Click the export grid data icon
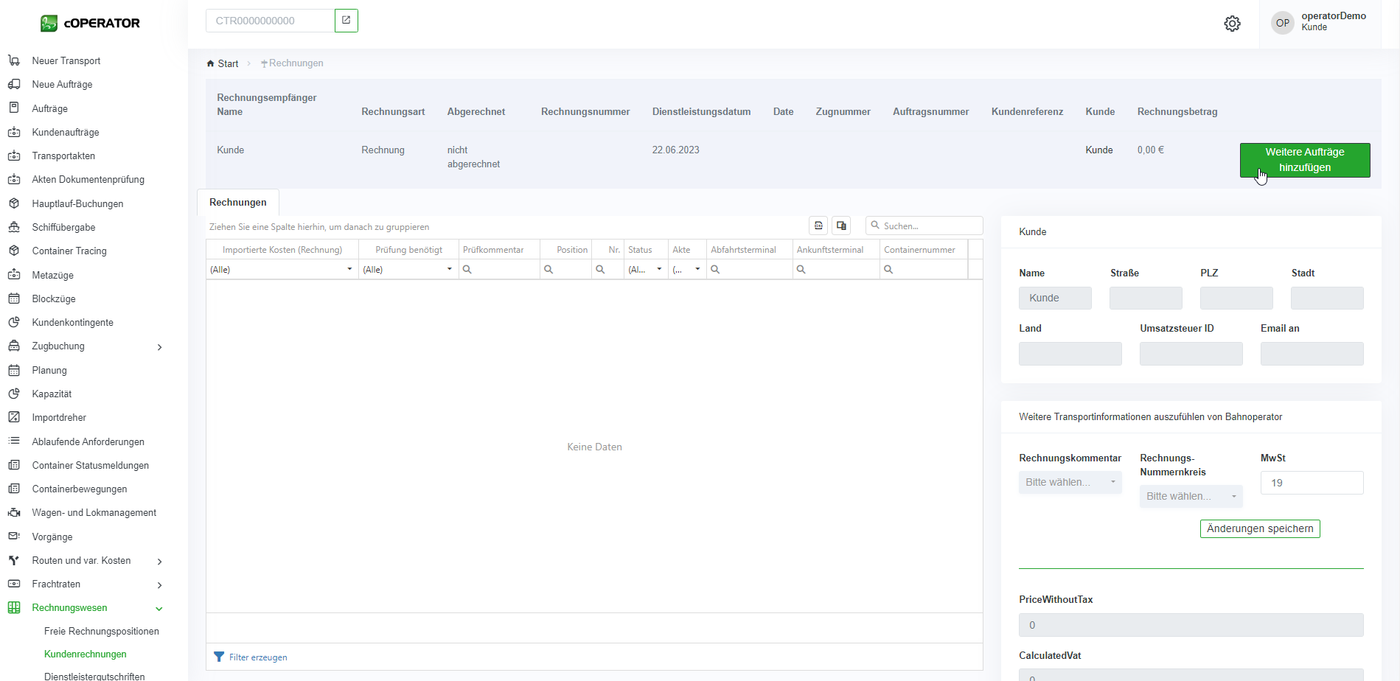Viewport: 1400px width, 681px height. point(818,226)
